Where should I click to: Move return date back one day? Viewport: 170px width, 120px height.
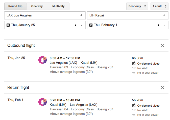pyautogui.click(x=158, y=25)
